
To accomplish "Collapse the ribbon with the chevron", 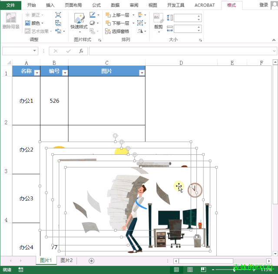I will coord(274,40).
